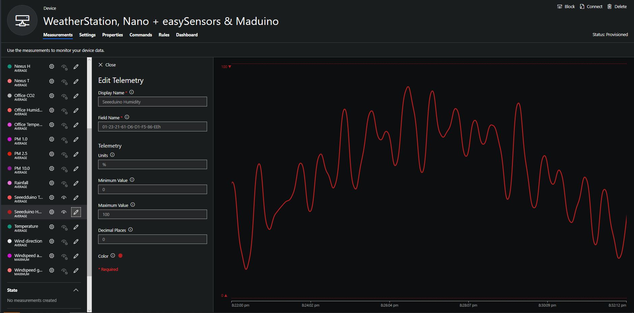Pick the telemetry Color swatch
634x313 pixels.
coord(120,256)
